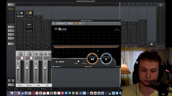Open the PRESETS menu in plug-in window
The width and height of the screenshot is (172, 96).
point(70,23)
